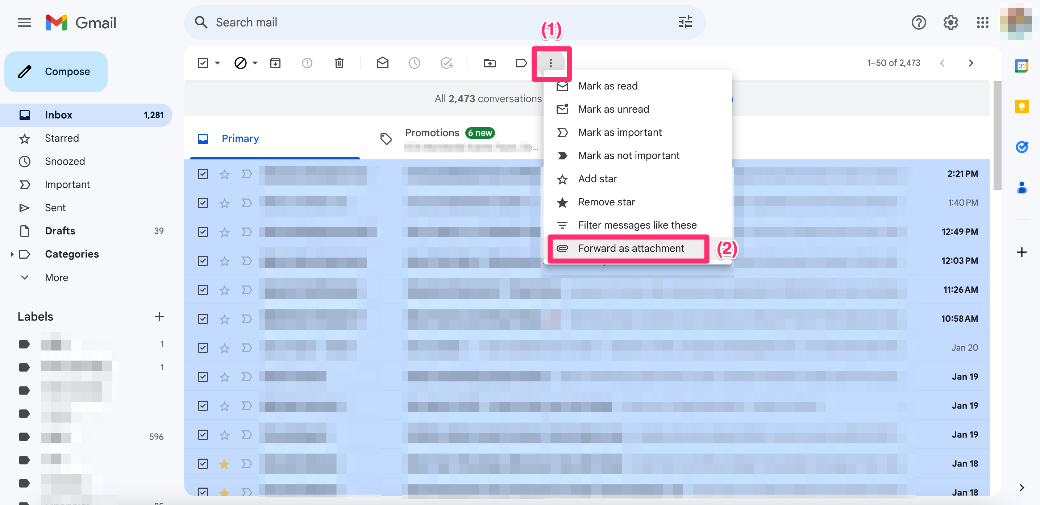Uncheck the 12:03 PM email checkbox
1040x505 pixels.
pos(203,261)
